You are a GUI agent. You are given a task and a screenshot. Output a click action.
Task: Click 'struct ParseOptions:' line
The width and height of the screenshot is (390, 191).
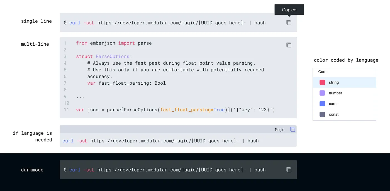coord(104,57)
